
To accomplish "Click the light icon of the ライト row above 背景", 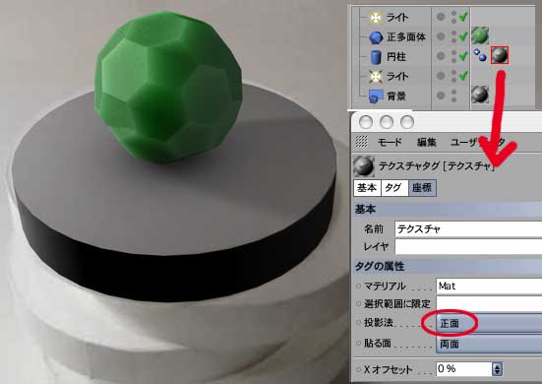I will point(376,76).
